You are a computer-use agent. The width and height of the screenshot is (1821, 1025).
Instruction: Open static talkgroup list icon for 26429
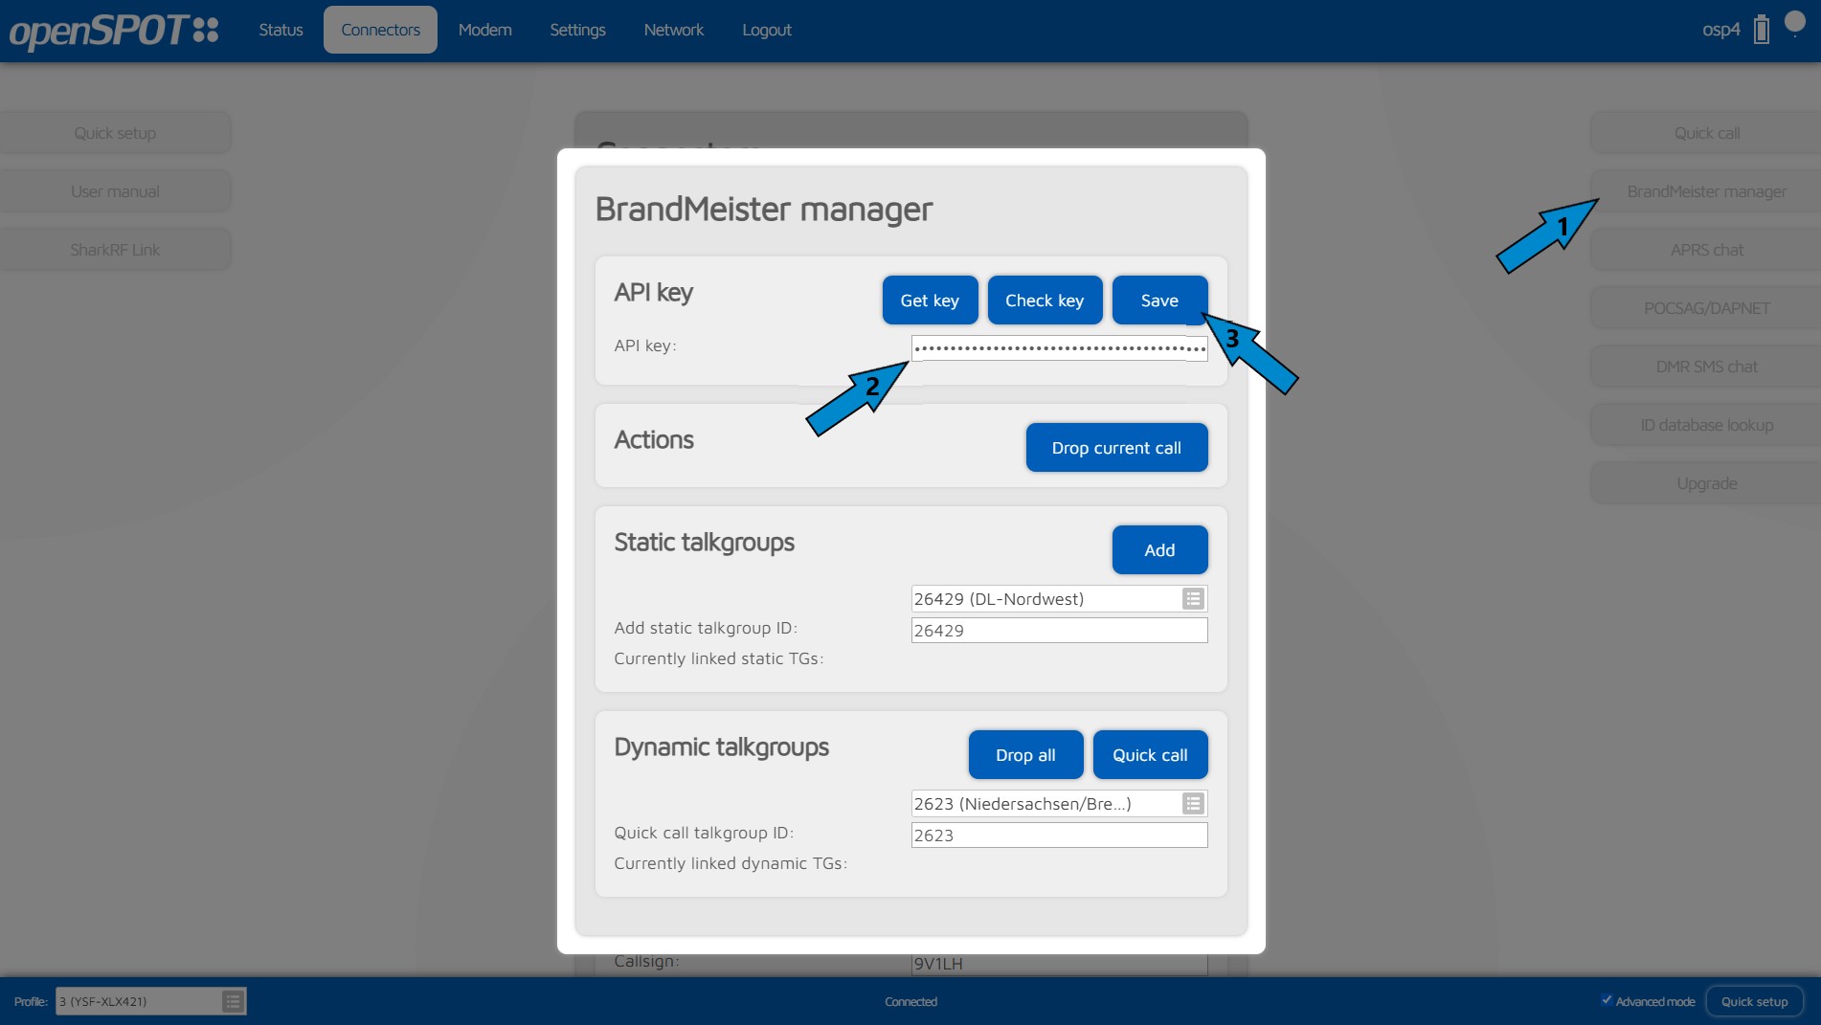pos(1193,599)
